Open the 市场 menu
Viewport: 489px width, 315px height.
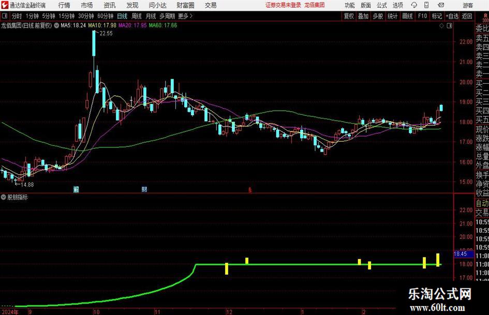point(87,5)
